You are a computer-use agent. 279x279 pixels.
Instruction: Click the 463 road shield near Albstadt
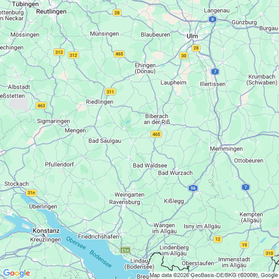(x=41, y=106)
